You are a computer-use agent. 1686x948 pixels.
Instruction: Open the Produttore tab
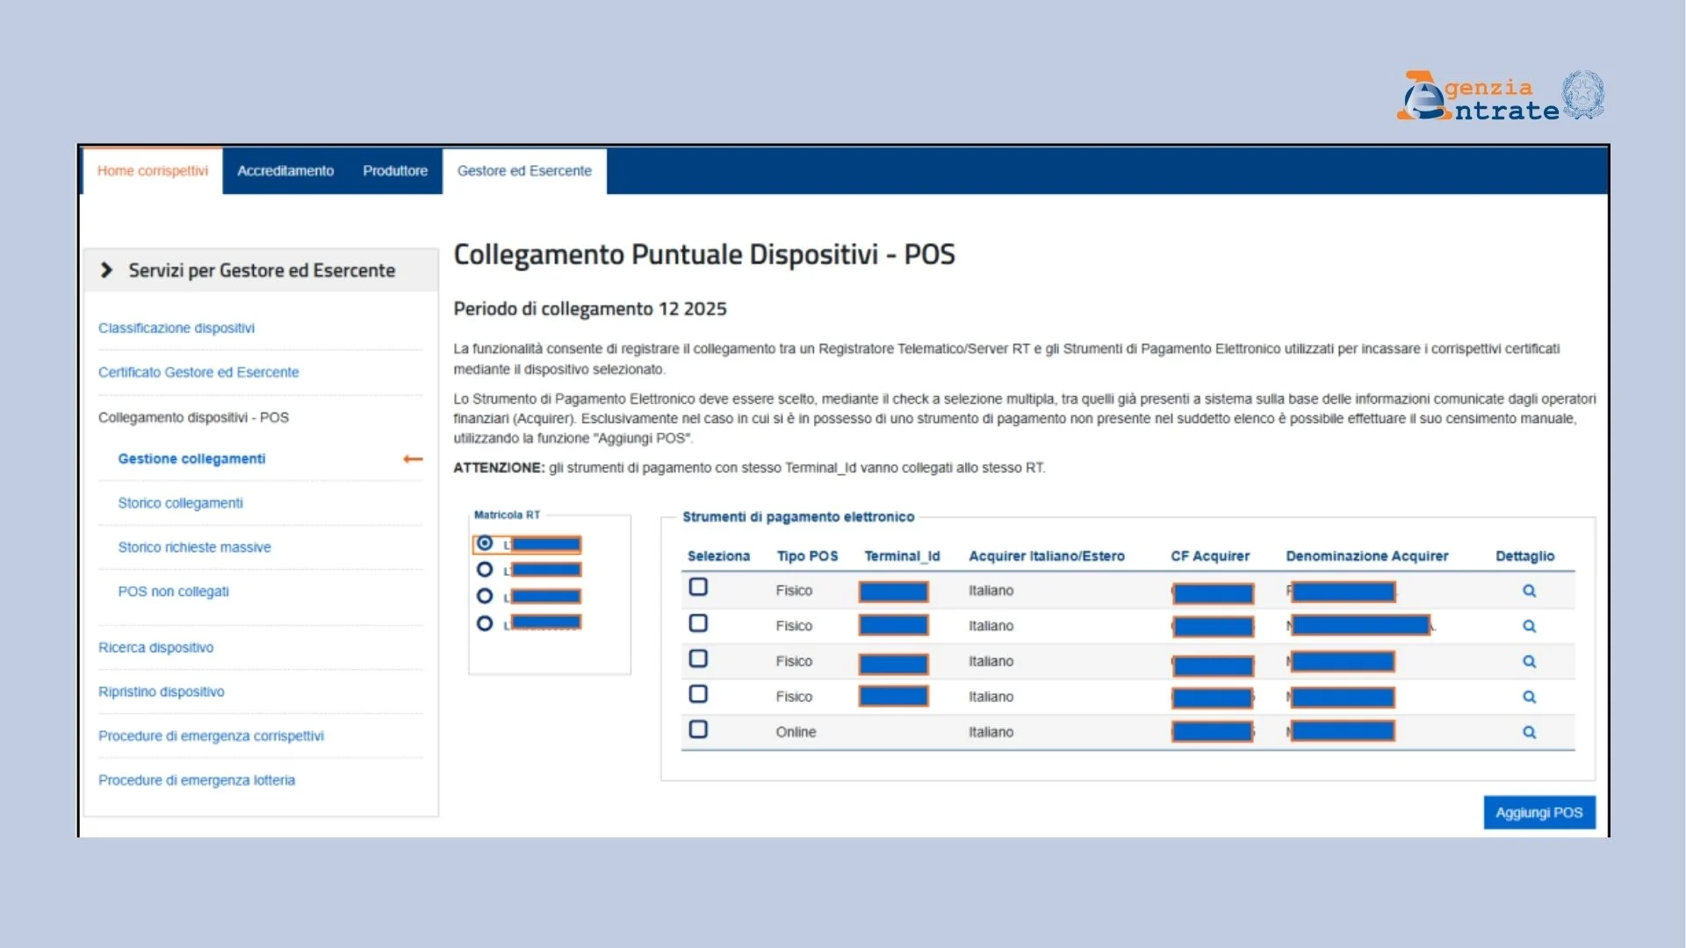[395, 171]
